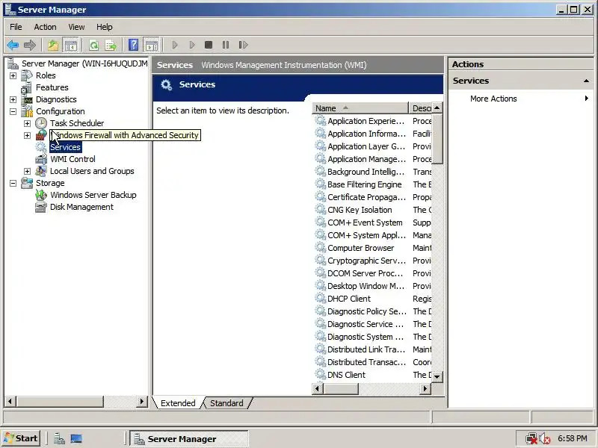Click the Restart Service toolbar icon
598x448 pixels.
[243, 45]
